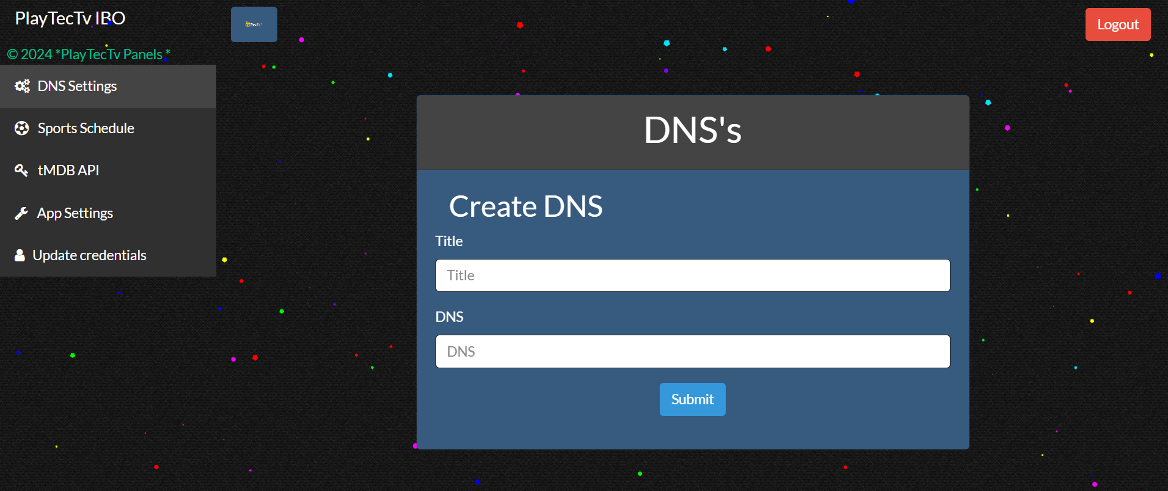This screenshot has width=1168, height=491.
Task: Go to the Sports Schedule page
Action: click(x=86, y=128)
